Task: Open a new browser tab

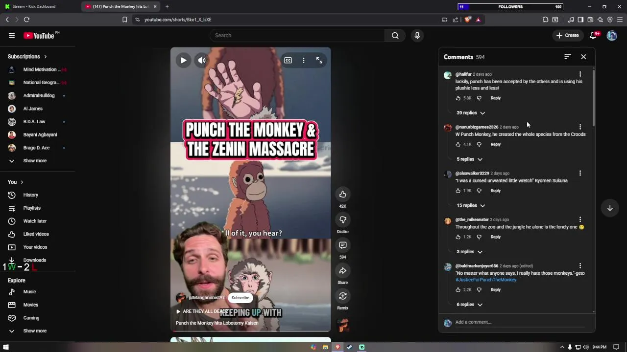Action: point(167,6)
